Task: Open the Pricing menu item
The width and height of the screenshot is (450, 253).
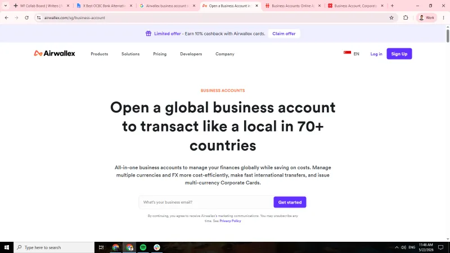Action: coord(160,54)
